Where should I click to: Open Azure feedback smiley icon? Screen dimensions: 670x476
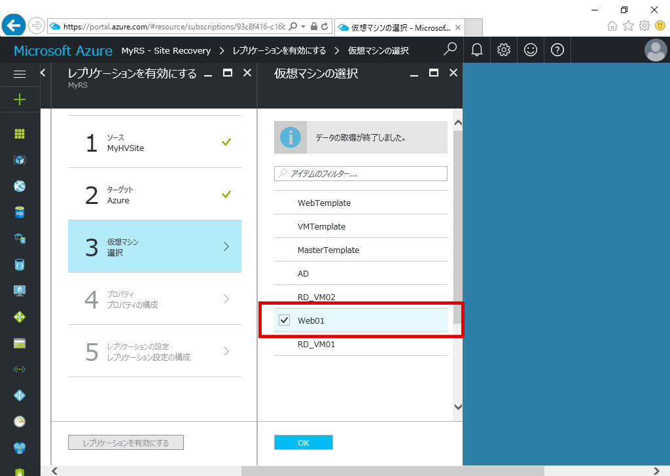click(x=530, y=50)
